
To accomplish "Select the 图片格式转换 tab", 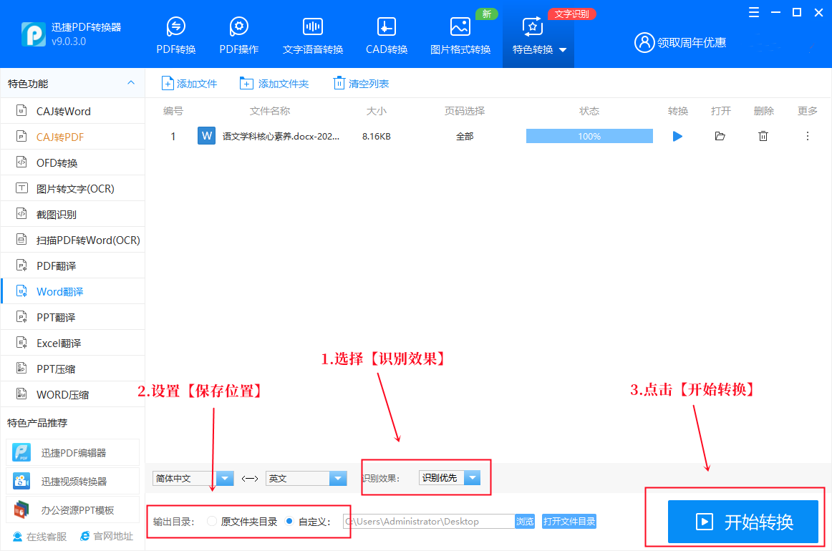I will 460,36.
